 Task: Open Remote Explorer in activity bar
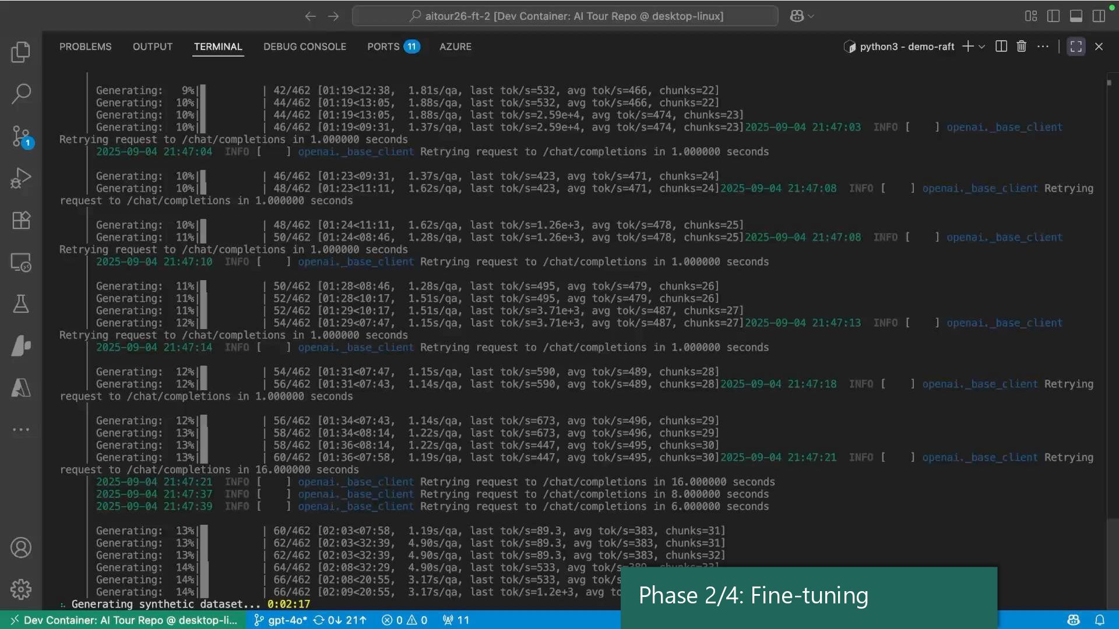pos(21,263)
